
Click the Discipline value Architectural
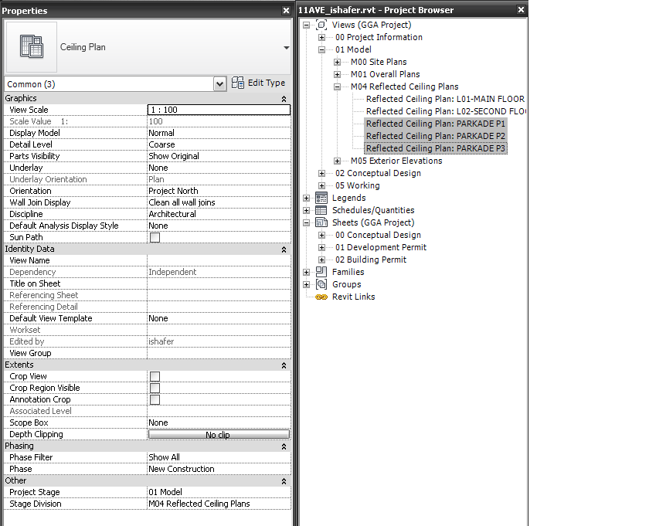click(x=219, y=214)
